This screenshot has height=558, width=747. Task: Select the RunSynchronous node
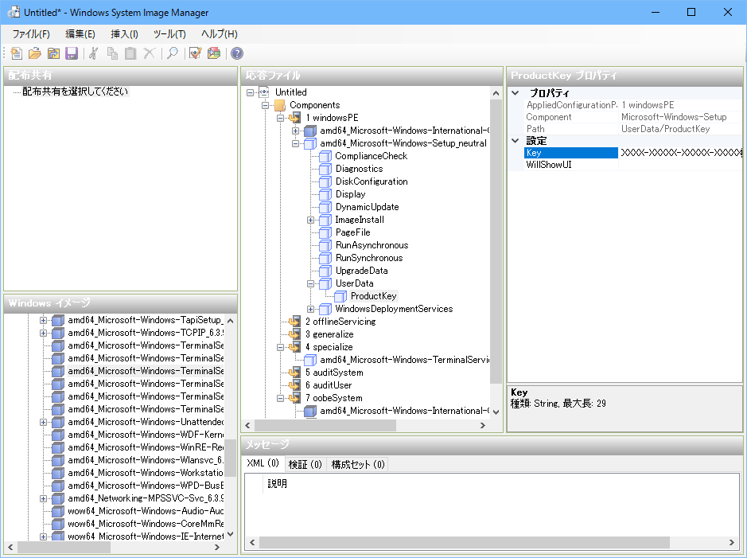click(x=369, y=258)
